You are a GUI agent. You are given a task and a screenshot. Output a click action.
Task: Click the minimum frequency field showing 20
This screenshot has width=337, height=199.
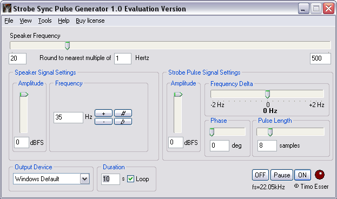pyautogui.click(x=17, y=58)
